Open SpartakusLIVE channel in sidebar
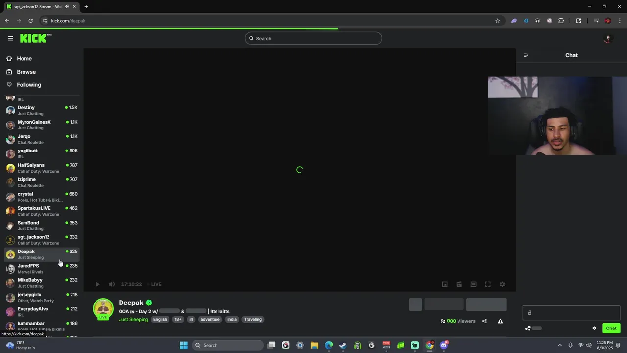Image resolution: width=627 pixels, height=353 pixels. pos(42,211)
